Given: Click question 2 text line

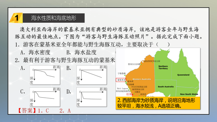Looking at the screenshot, I should (x=65, y=60).
